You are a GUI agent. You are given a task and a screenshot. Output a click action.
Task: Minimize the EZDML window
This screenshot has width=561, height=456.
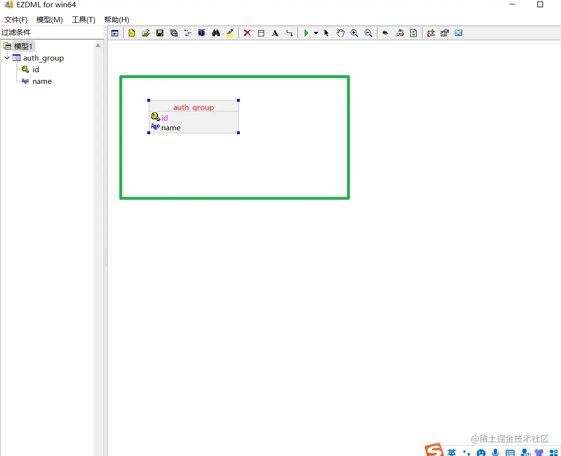tap(512, 4)
